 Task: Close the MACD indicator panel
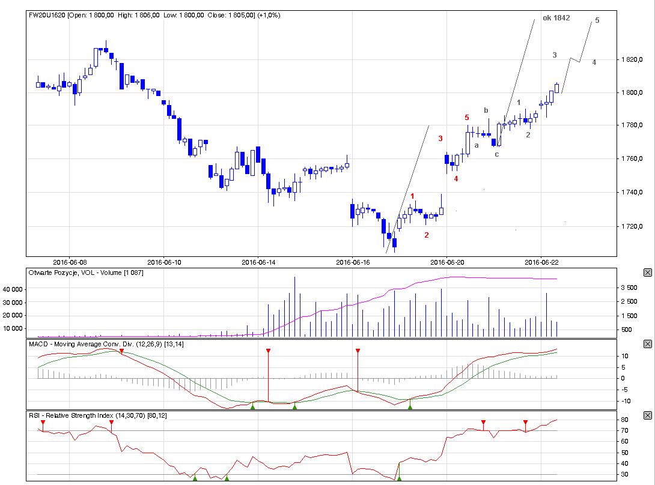647,344
